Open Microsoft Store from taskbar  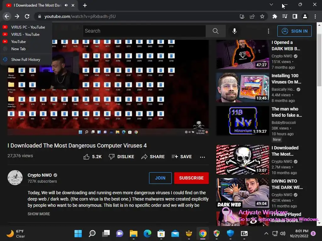(x=161, y=233)
